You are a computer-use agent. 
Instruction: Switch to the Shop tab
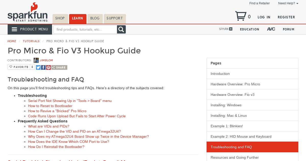tap(60, 18)
